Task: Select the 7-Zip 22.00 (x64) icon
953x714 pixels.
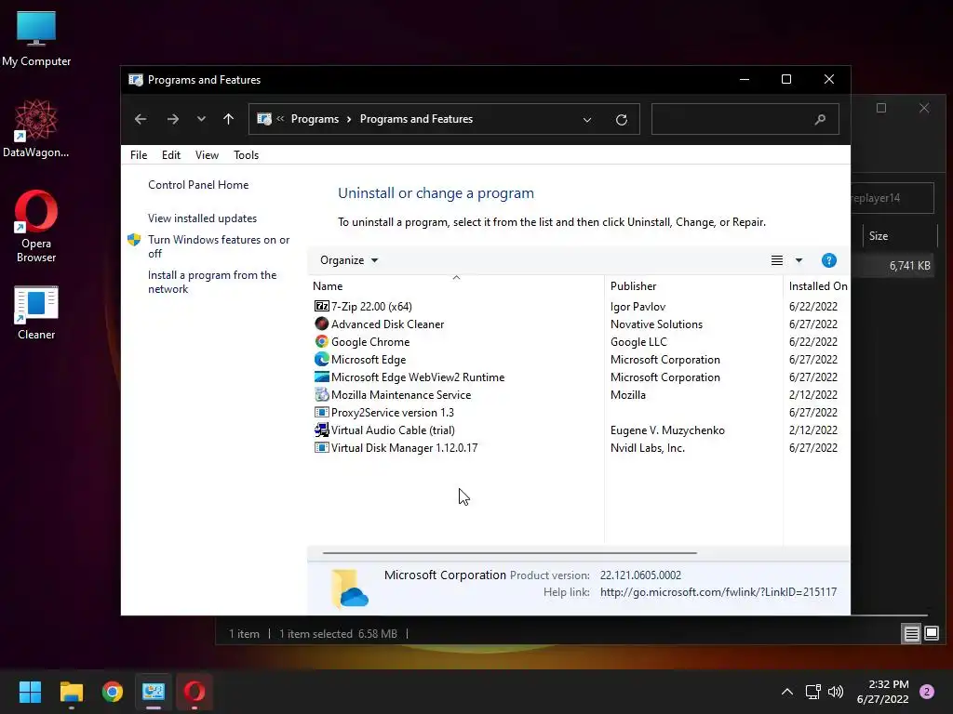Action: (x=321, y=306)
